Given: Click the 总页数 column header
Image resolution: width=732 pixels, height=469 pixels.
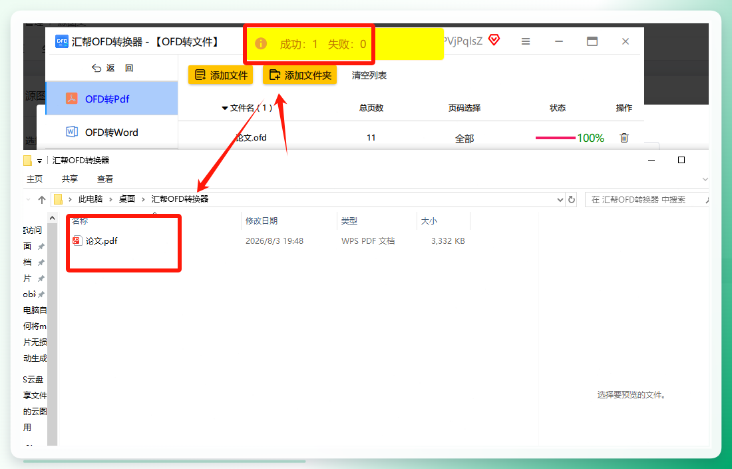Looking at the screenshot, I should pyautogui.click(x=371, y=108).
